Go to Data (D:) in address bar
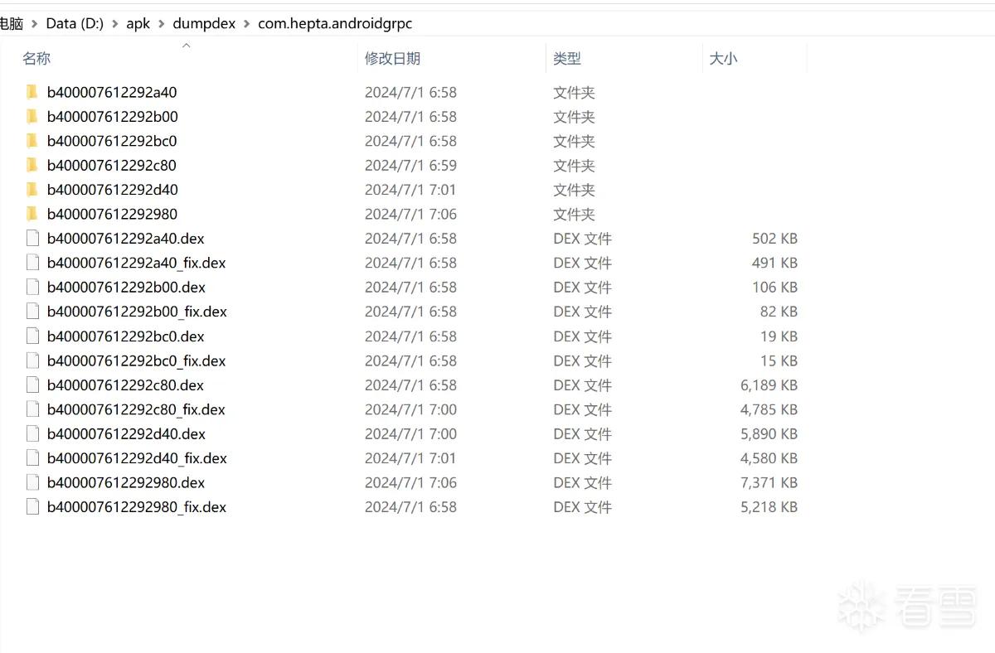The width and height of the screenshot is (995, 653). (x=75, y=24)
